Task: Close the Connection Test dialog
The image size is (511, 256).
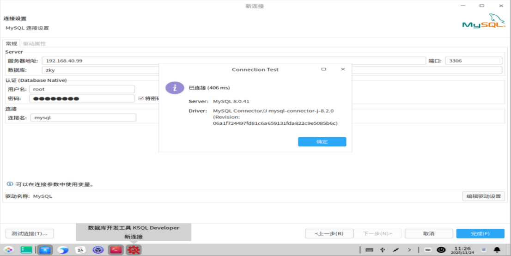Action: (x=343, y=69)
